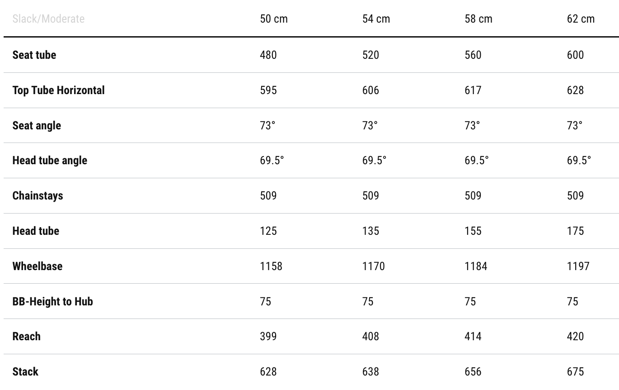Screen dimensions: 619x390
Task: Select the 1158 wheelbase value
Action: [271, 266]
